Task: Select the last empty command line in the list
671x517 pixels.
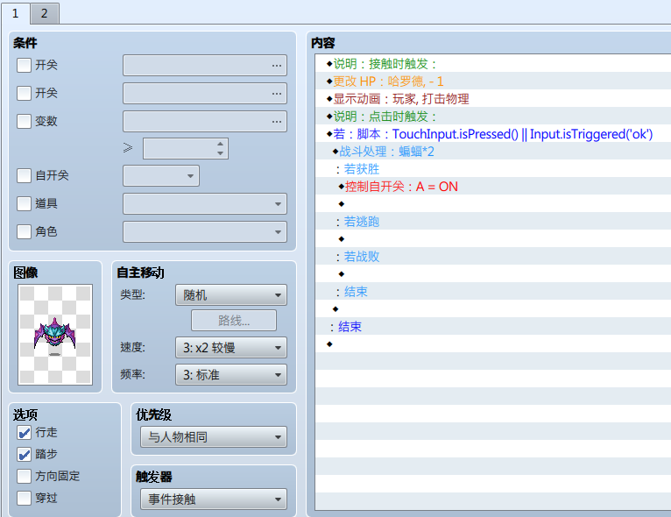Action: pos(493,344)
